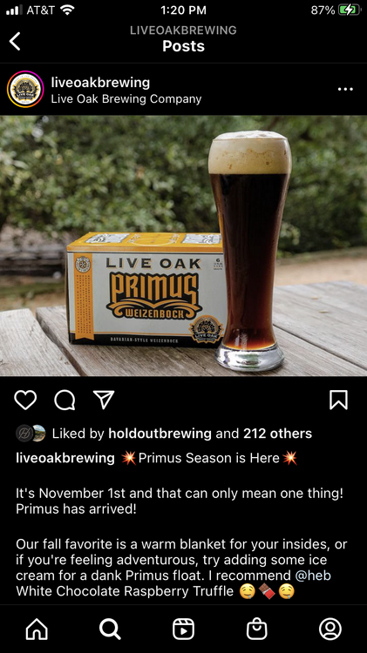Viewport: 367px width, 653px height.
Task: Open liveoakbrewing username in post header
Action: (100, 83)
